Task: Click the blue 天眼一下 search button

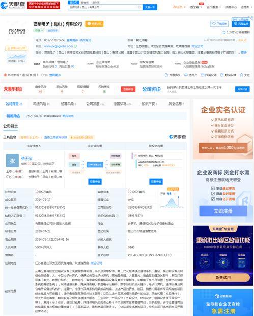Action: coord(150,7)
